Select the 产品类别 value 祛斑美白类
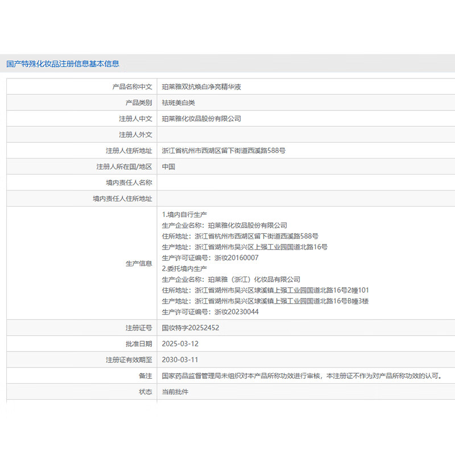Image resolution: width=455 pixels, height=455 pixels. pos(179,103)
